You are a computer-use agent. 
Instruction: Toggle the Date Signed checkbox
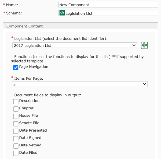[x=16, y=138]
